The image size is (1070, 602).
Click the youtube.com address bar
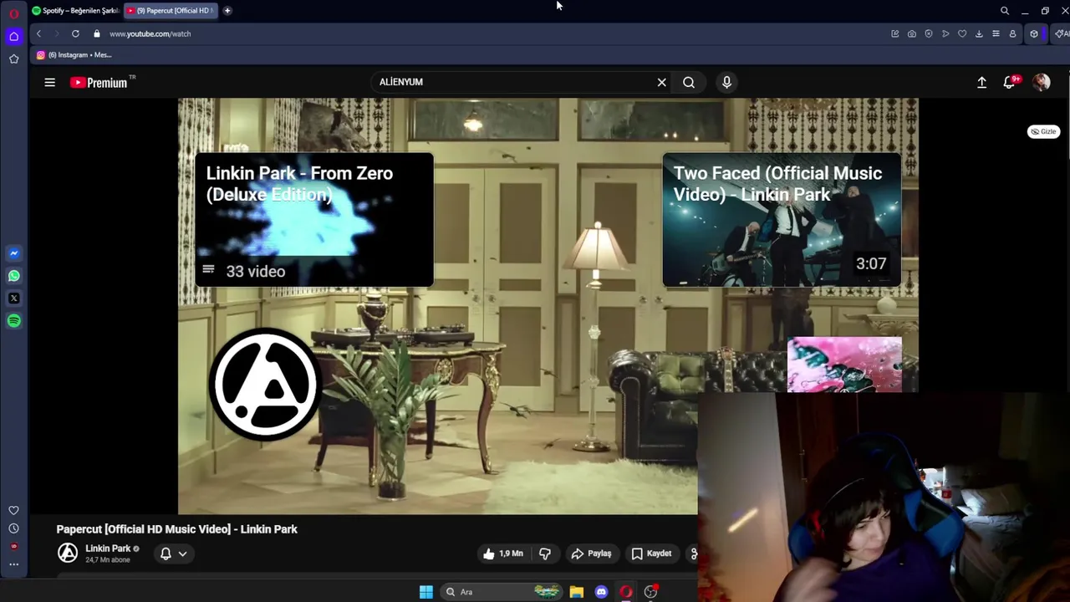pos(150,33)
